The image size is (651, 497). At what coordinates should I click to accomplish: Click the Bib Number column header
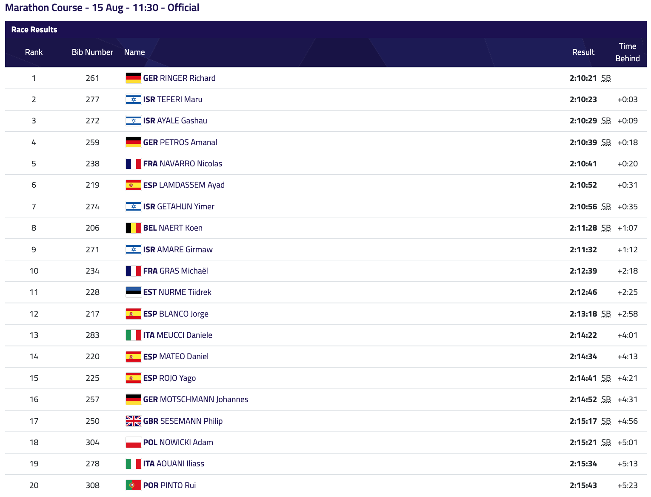click(92, 52)
